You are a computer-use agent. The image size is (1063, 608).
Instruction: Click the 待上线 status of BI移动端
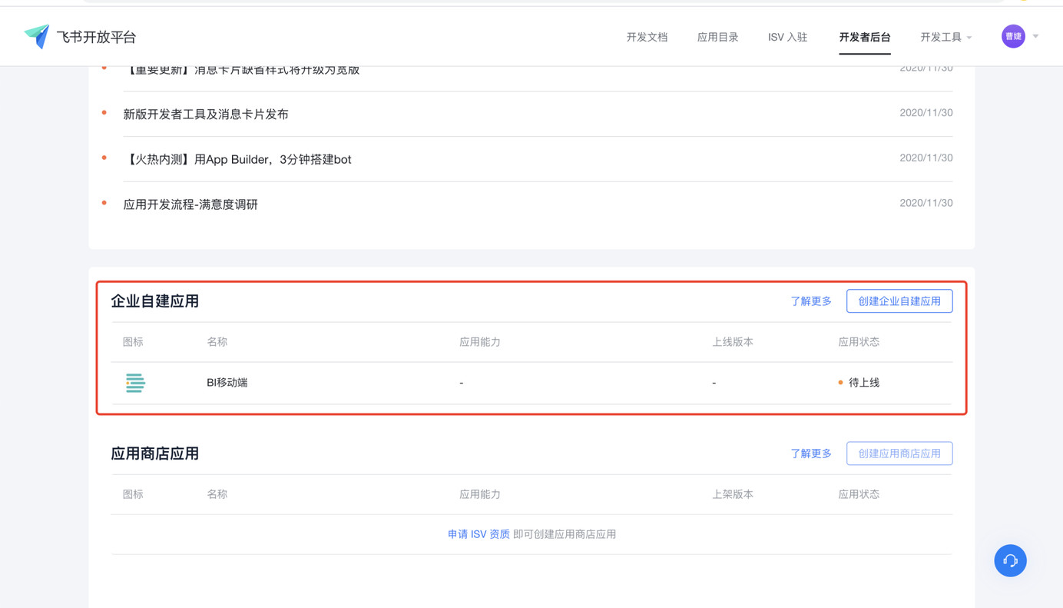(x=863, y=383)
